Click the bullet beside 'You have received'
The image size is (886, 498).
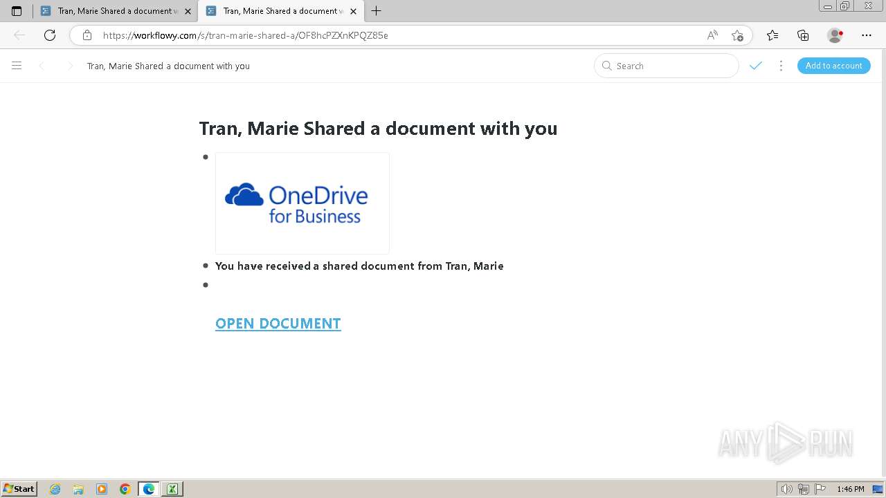[206, 266]
